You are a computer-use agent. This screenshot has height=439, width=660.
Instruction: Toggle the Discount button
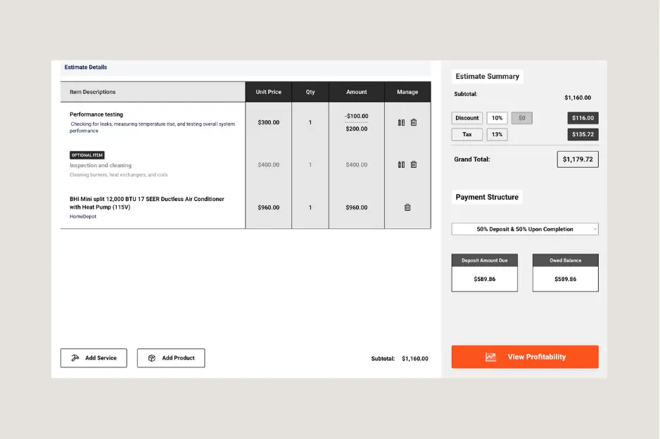467,117
